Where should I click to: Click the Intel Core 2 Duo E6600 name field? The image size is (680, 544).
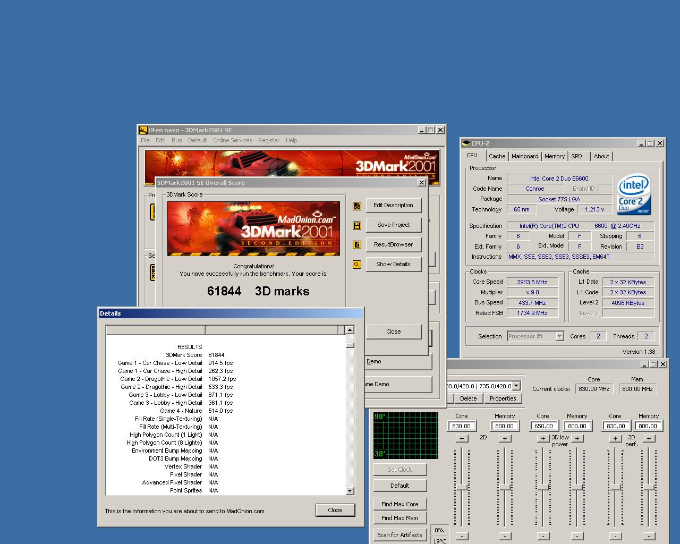(x=559, y=178)
